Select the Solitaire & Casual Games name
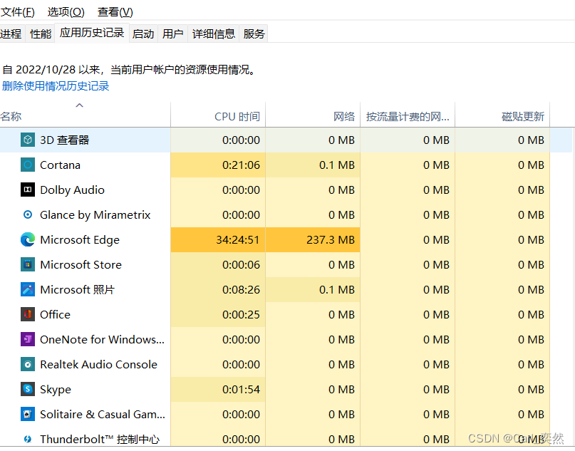This screenshot has height=451, width=575. tap(103, 415)
